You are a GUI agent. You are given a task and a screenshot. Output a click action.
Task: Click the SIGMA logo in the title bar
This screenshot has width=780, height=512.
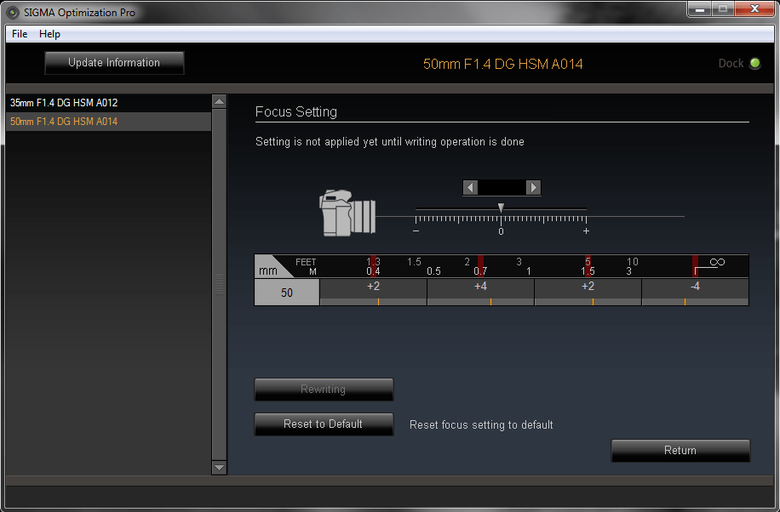coord(11,12)
